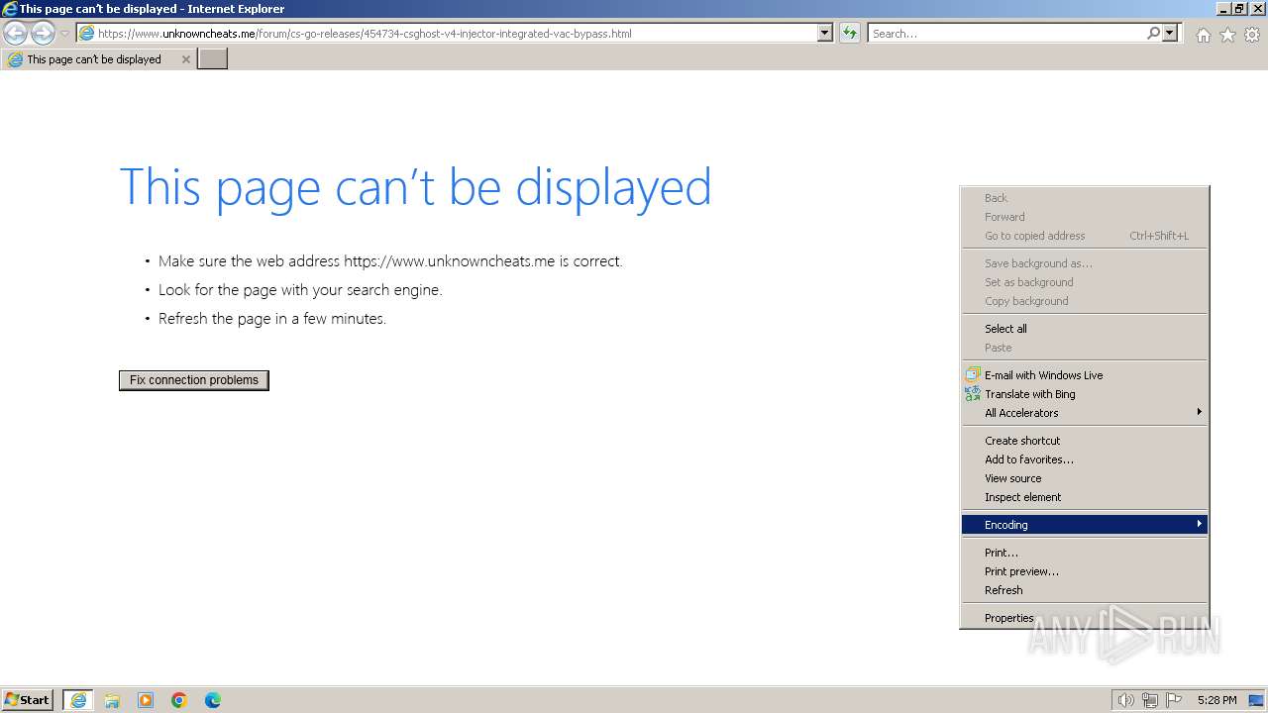Image resolution: width=1268 pixels, height=713 pixels.
Task: Click the browser Back arrow button
Action: 15,33
